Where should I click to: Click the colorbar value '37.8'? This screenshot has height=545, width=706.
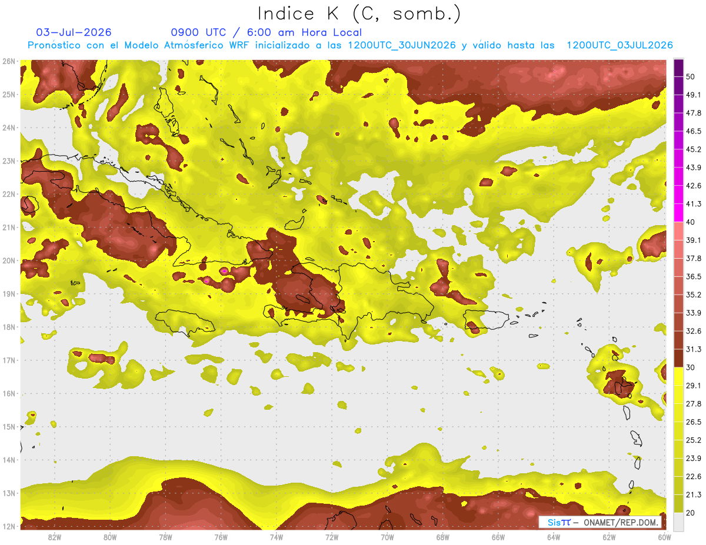tap(693, 258)
